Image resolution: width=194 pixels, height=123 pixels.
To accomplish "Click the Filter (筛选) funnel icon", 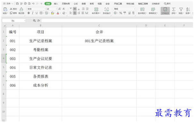I will (181, 9).
